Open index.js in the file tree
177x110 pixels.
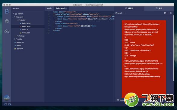(25, 29)
